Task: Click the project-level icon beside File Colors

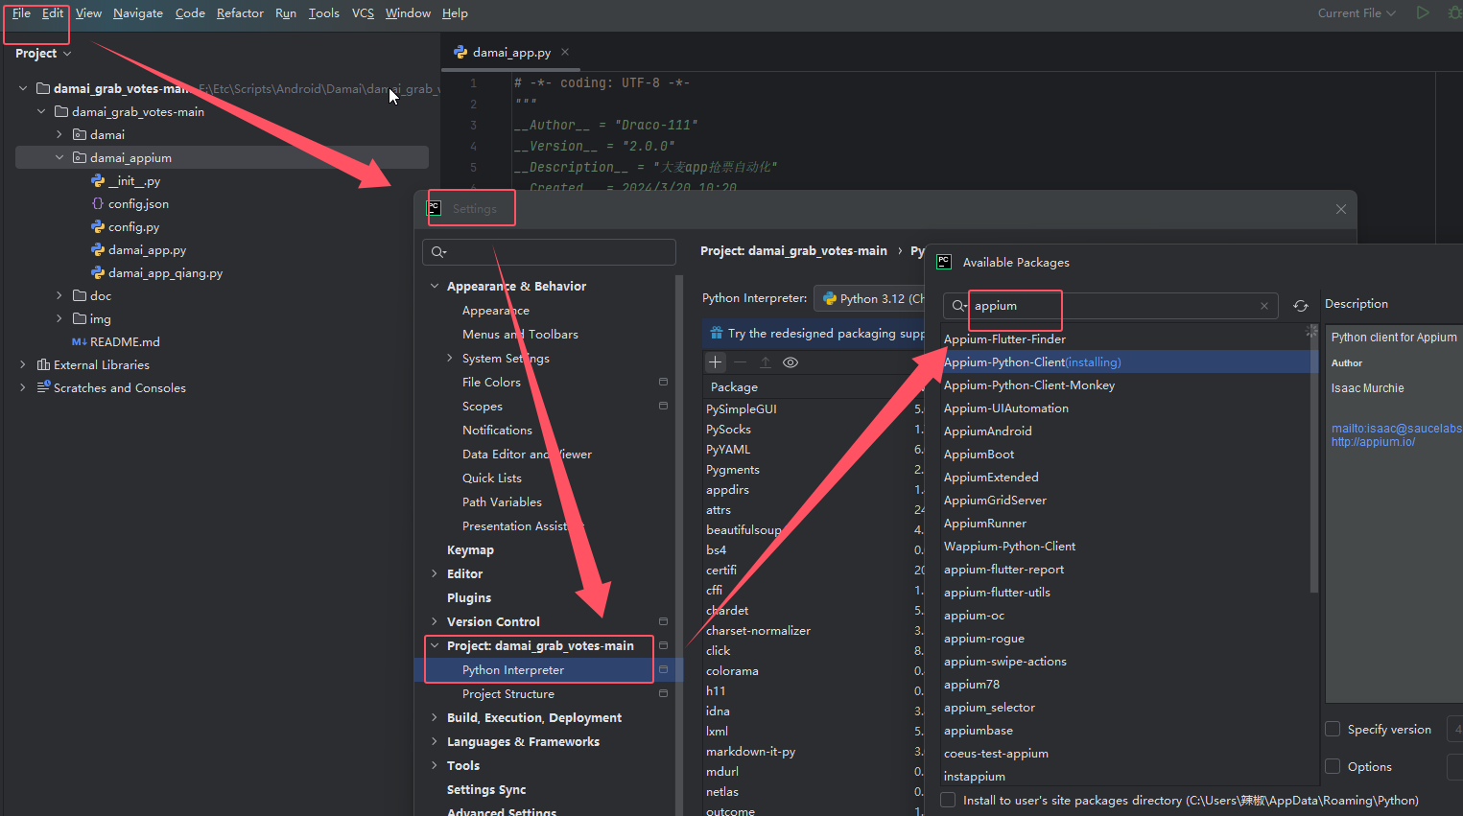Action: [x=663, y=382]
